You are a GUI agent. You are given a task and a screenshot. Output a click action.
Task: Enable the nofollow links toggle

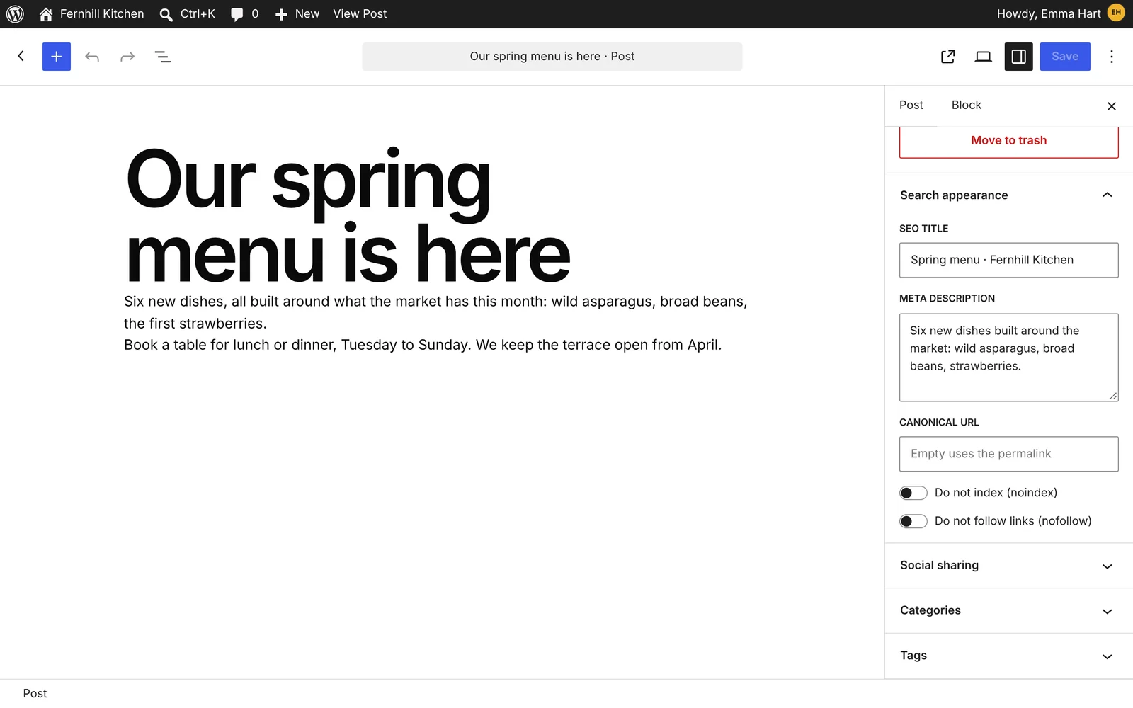point(913,521)
